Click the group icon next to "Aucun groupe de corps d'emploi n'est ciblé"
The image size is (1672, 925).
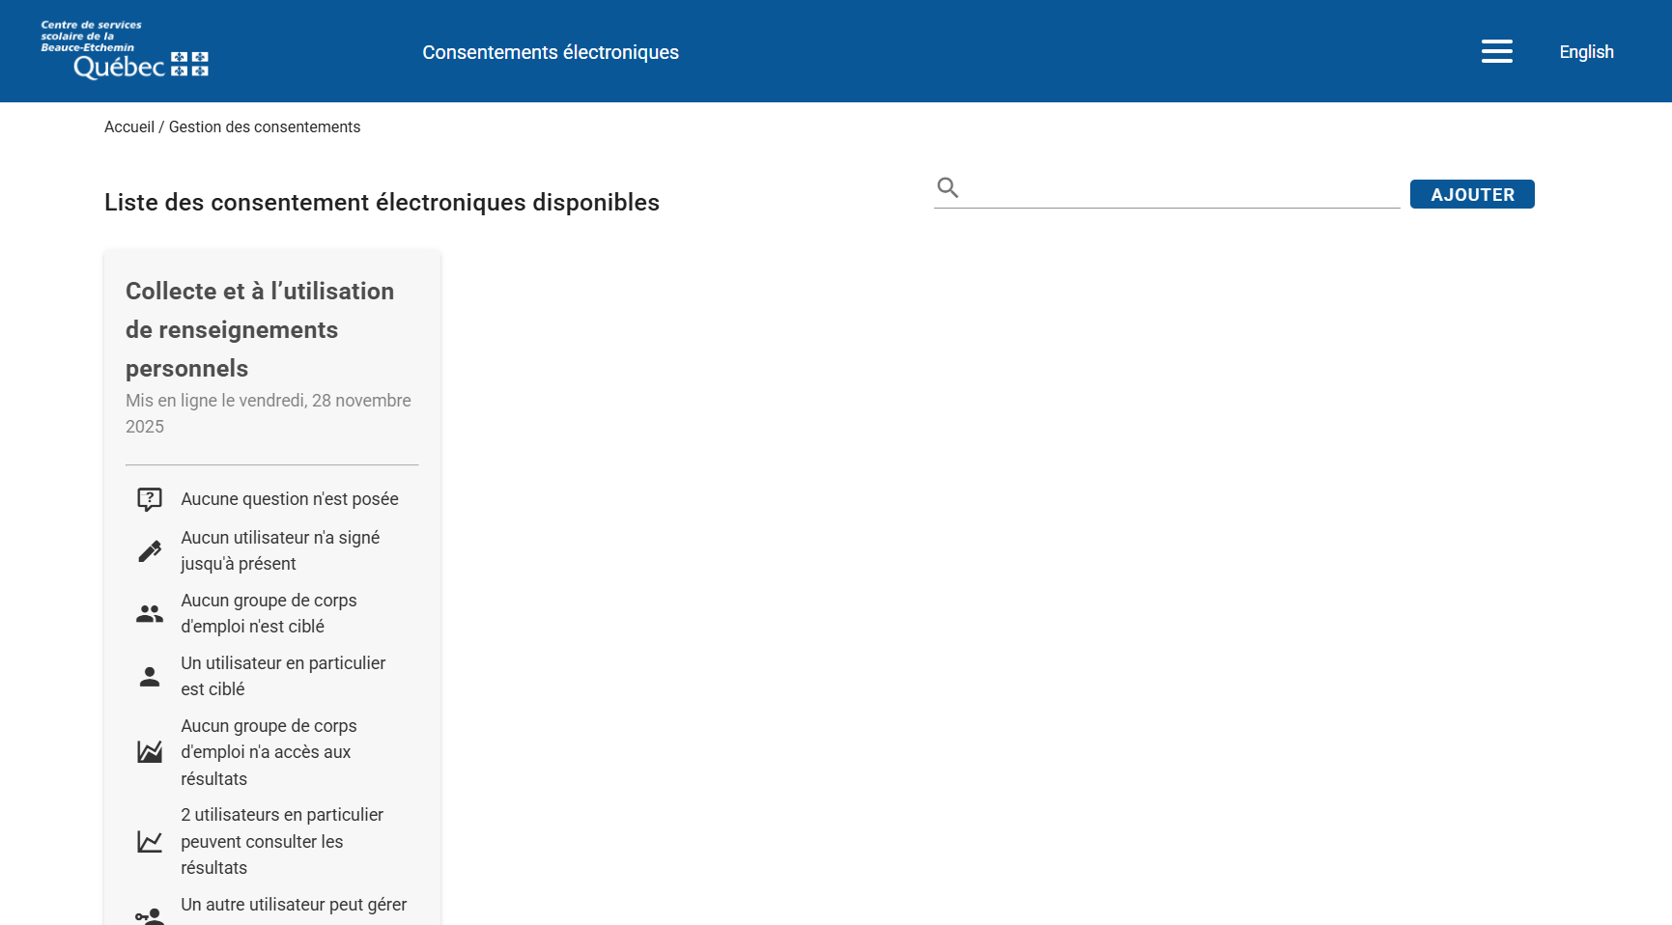[150, 613]
